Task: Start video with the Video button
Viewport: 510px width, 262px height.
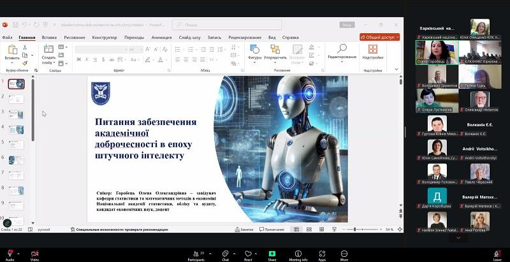Action: pyautogui.click(x=34, y=253)
